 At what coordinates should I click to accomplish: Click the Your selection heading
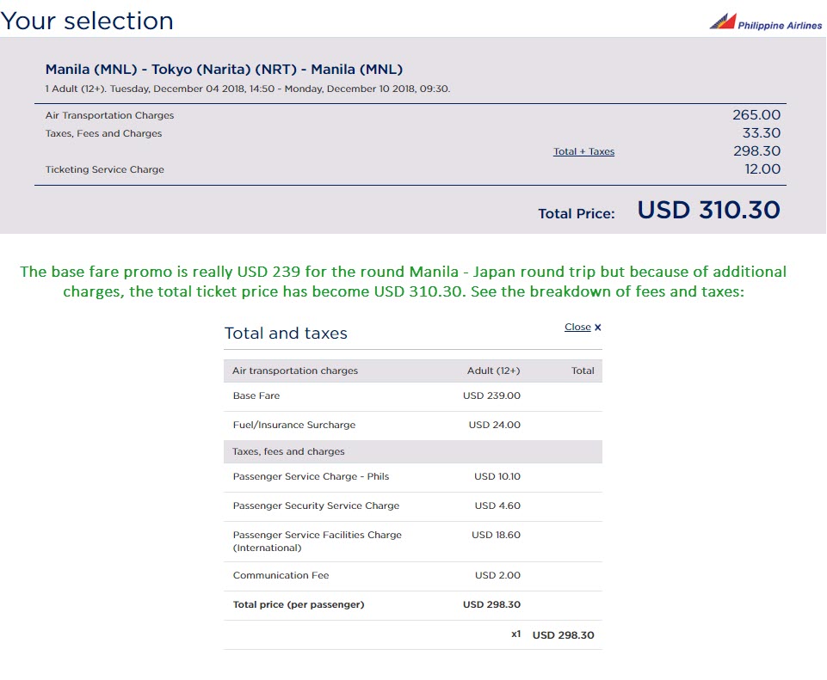[x=87, y=21]
